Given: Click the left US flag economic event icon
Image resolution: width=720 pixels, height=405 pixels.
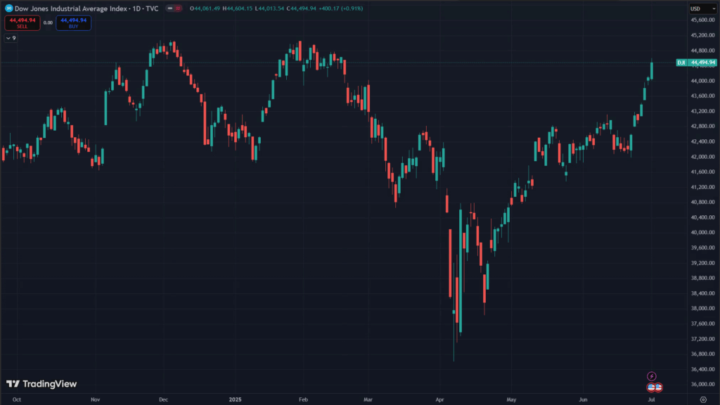Looking at the screenshot, I should click(651, 387).
